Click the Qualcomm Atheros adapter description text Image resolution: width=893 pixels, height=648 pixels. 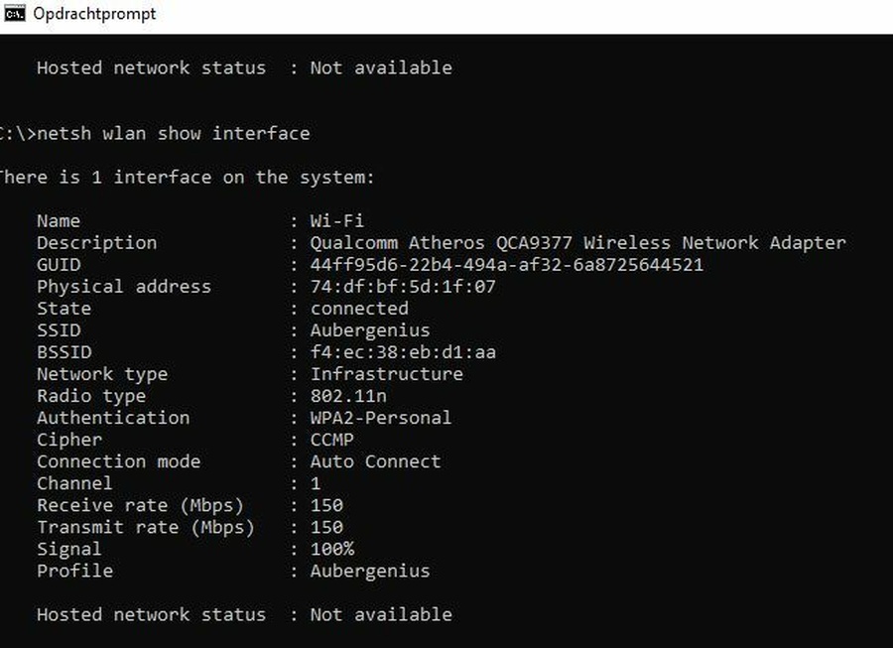point(577,243)
